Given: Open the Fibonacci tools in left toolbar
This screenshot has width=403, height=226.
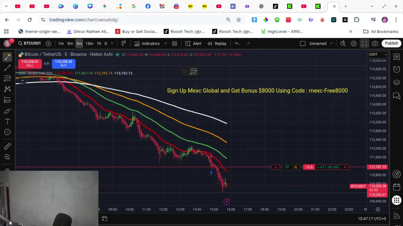Looking at the screenshot, I should point(8,78).
